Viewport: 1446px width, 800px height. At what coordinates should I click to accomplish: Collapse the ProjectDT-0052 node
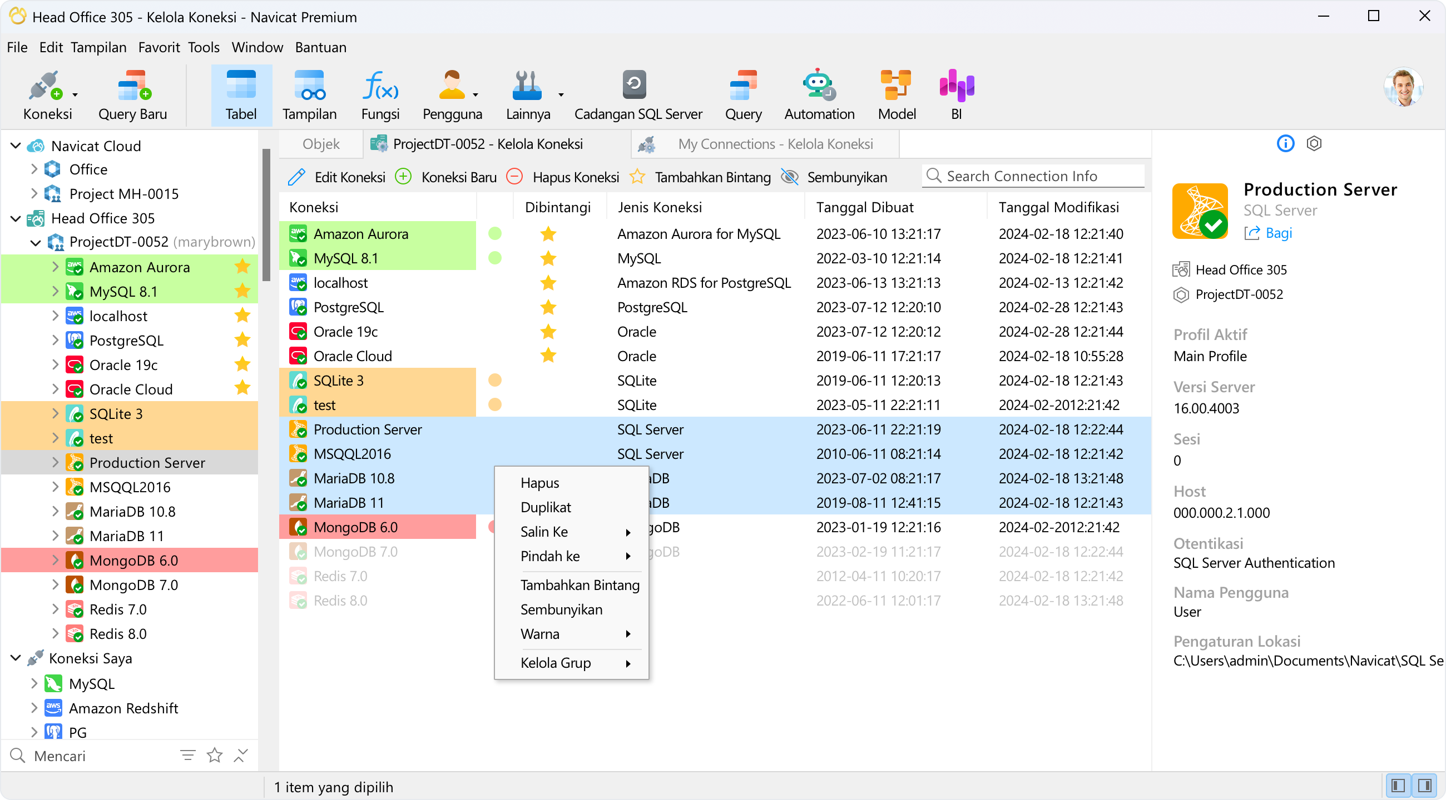pyautogui.click(x=36, y=242)
